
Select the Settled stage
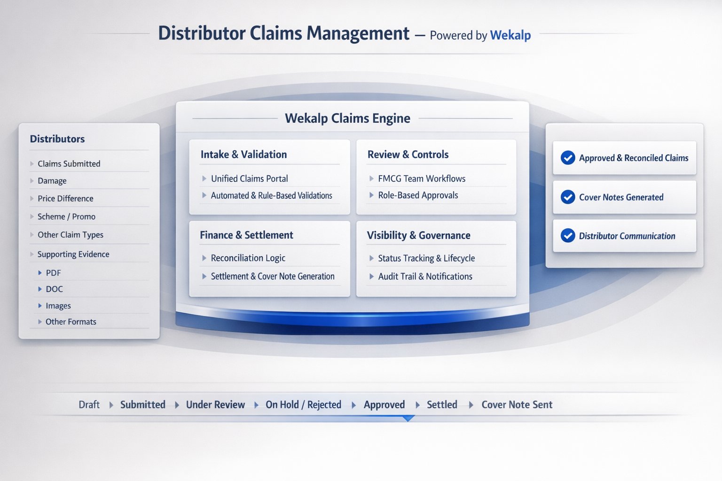442,404
